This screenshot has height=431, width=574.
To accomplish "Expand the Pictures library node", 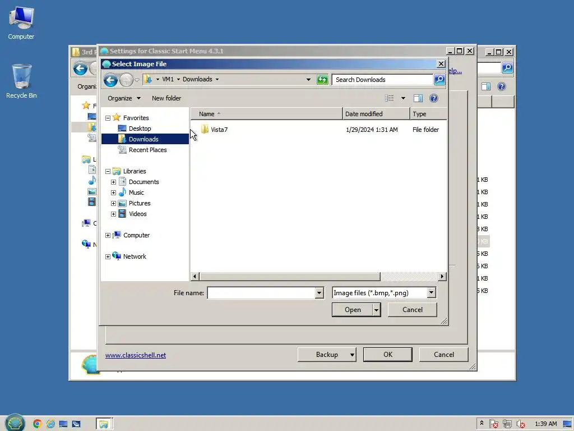I will (x=113, y=203).
